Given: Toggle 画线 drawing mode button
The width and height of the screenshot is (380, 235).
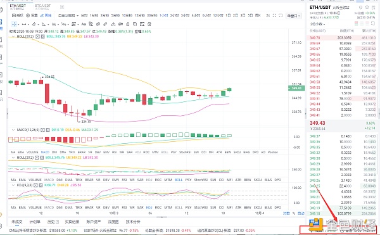Looking at the screenshot, I should coord(46,15).
